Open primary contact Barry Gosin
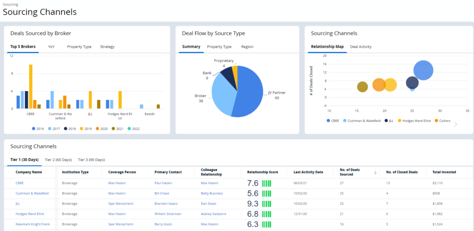The image size is (474, 231). click(163, 224)
